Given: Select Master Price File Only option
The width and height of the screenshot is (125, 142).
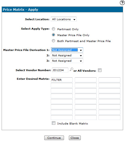Looking at the screenshot, I should click(53, 35).
